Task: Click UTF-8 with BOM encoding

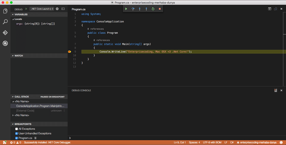Action: [212, 142]
